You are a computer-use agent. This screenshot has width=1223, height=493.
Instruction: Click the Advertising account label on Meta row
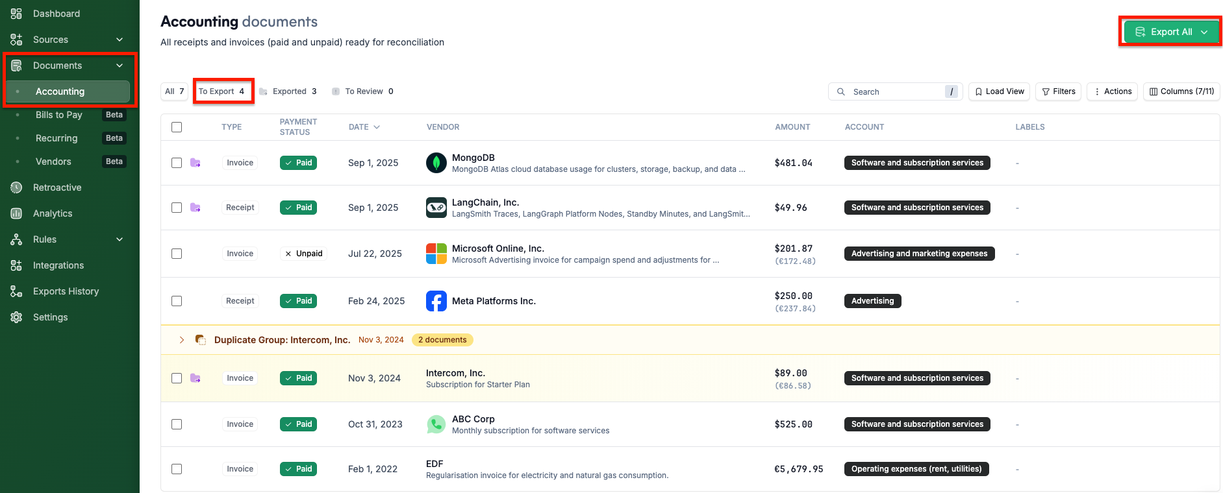pyautogui.click(x=872, y=301)
